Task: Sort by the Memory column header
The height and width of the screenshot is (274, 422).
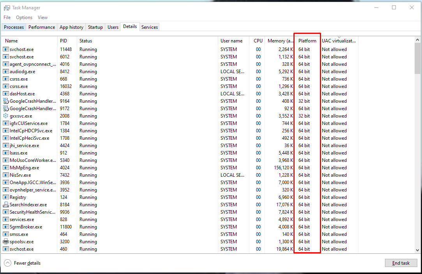Action: (280, 41)
